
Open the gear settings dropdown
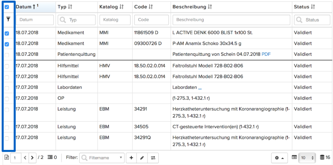point(279,158)
